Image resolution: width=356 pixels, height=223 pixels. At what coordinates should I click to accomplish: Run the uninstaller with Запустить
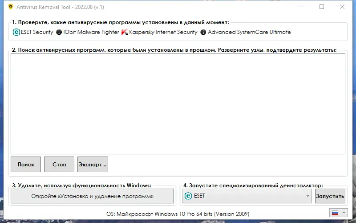click(x=330, y=196)
